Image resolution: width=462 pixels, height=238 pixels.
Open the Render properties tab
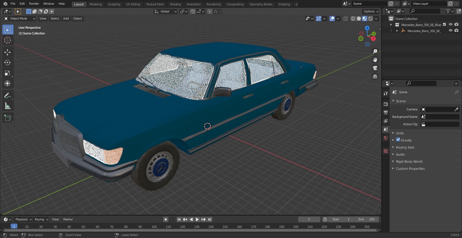(x=386, y=104)
